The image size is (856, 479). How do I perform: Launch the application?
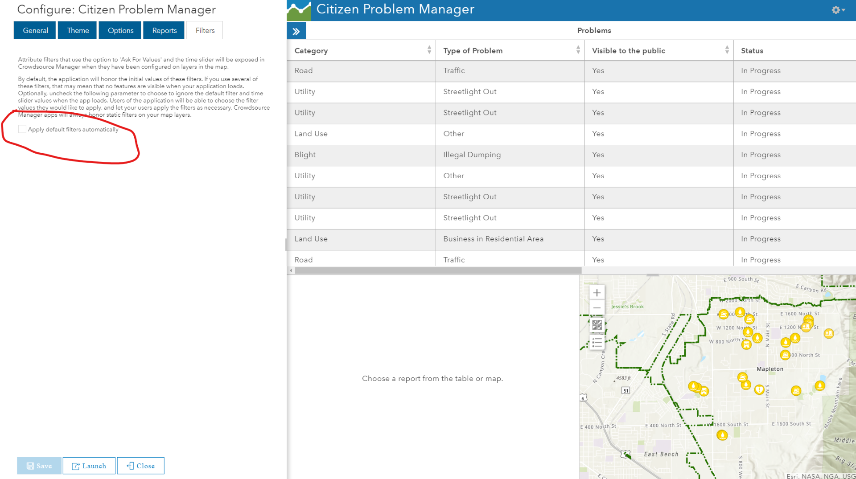[89, 466]
